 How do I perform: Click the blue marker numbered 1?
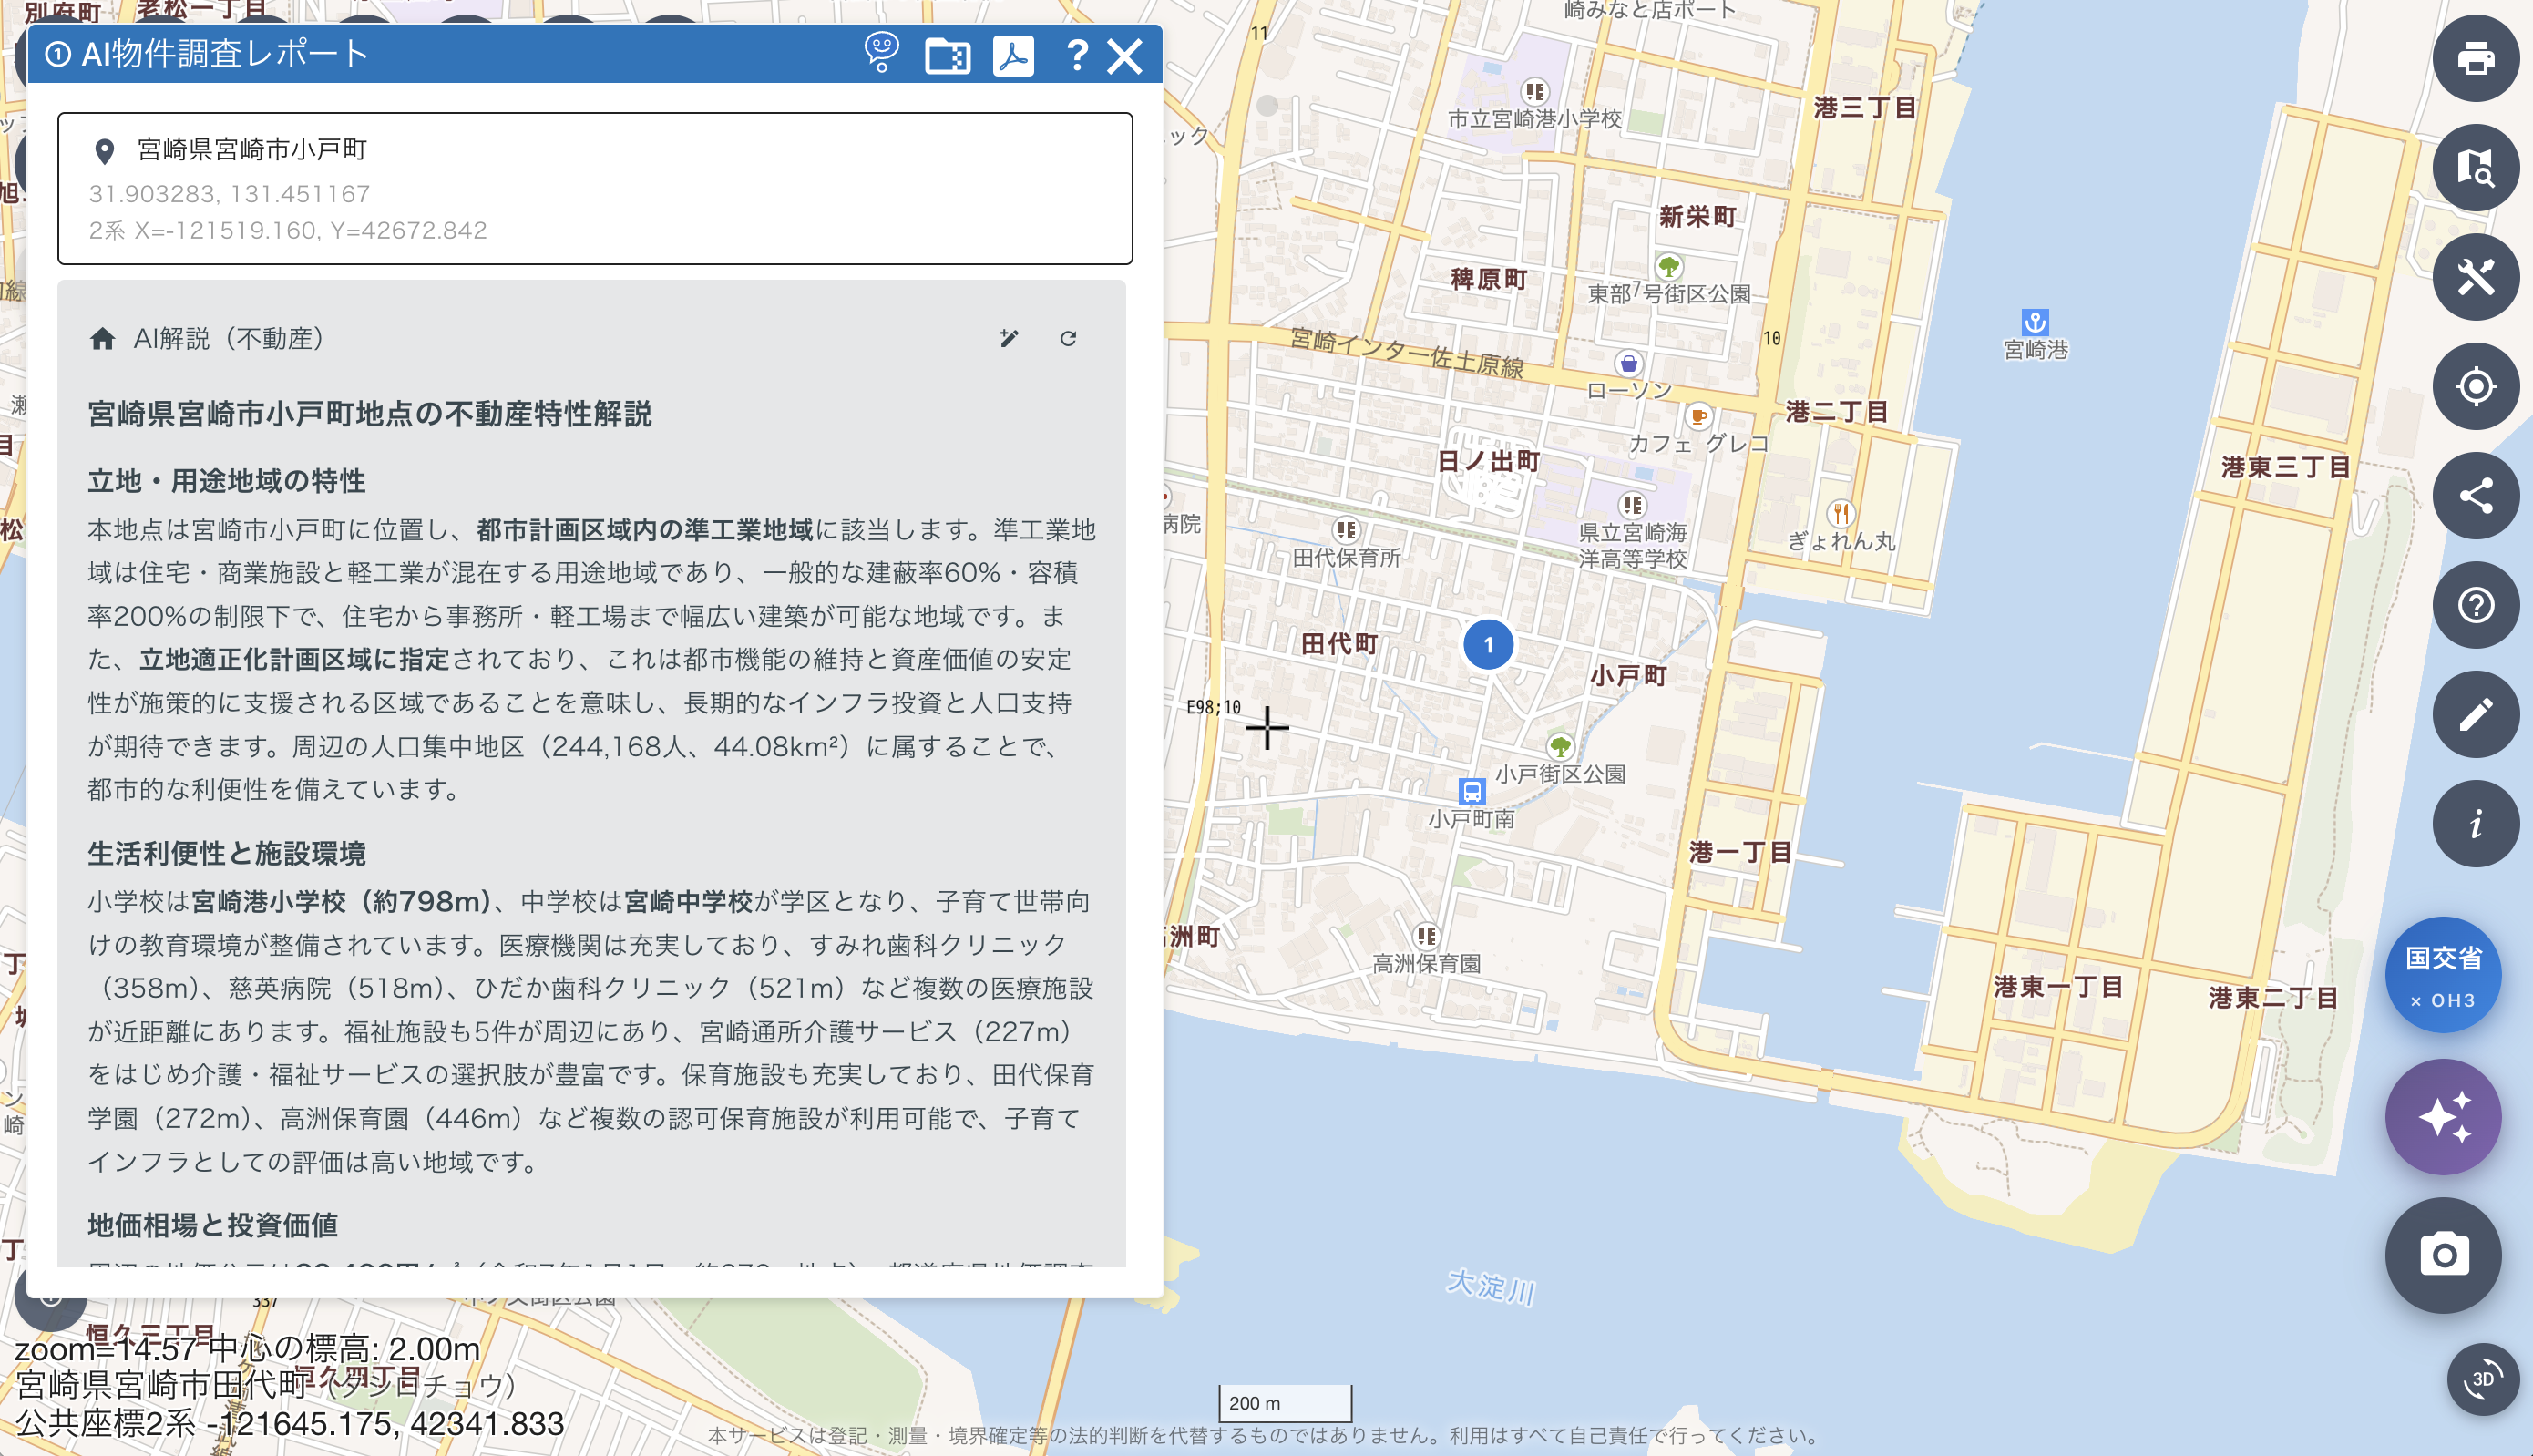[x=1488, y=645]
